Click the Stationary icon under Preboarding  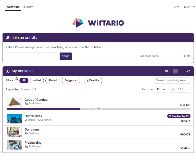point(26,147)
